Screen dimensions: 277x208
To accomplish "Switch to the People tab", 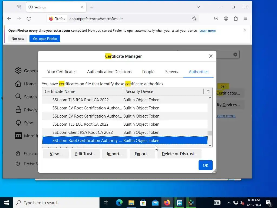I will pos(148,71).
